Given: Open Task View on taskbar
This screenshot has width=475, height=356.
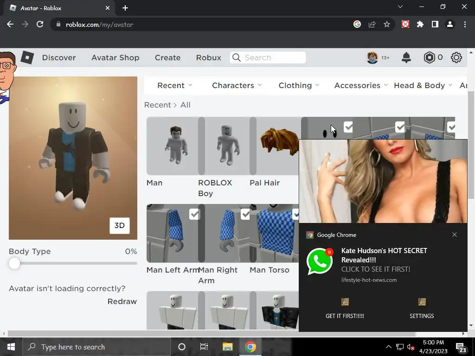Looking at the screenshot, I should click(x=204, y=347).
